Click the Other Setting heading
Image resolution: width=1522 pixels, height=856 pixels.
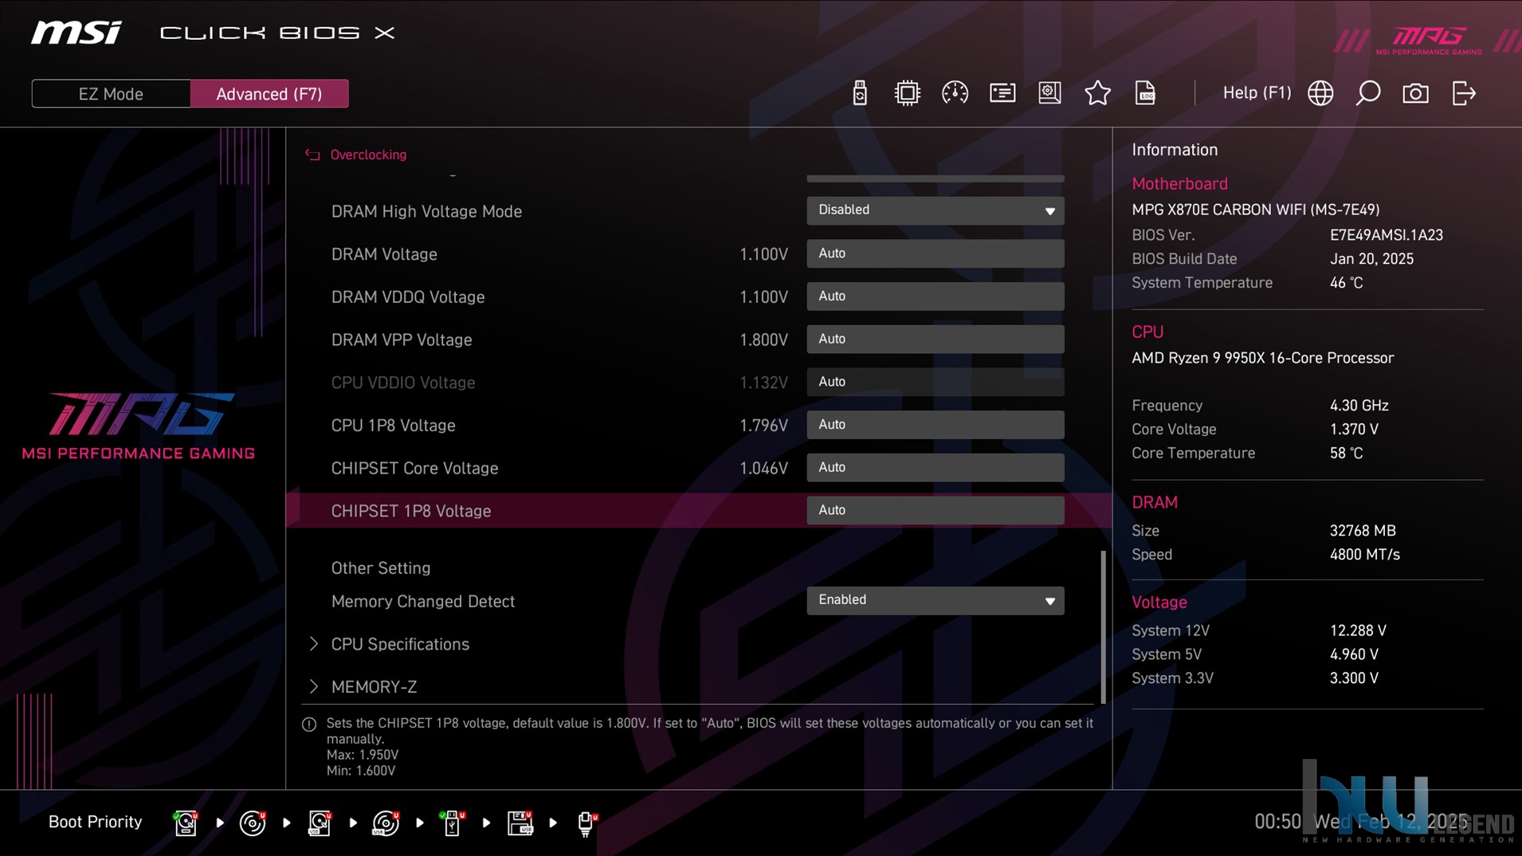tap(381, 568)
